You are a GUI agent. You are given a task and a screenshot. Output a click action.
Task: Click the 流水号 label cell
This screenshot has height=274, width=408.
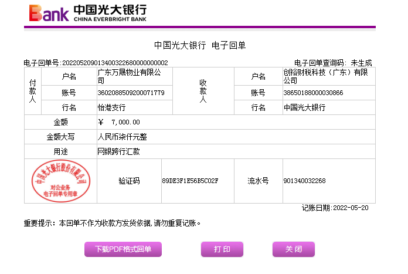(x=258, y=181)
